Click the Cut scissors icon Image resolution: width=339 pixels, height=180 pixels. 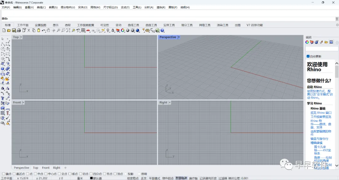[29, 30]
